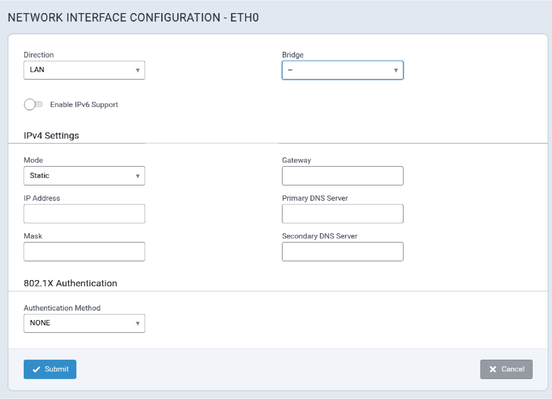
Task: Toggle Enable IPv6 Support switch
Action: (33, 105)
